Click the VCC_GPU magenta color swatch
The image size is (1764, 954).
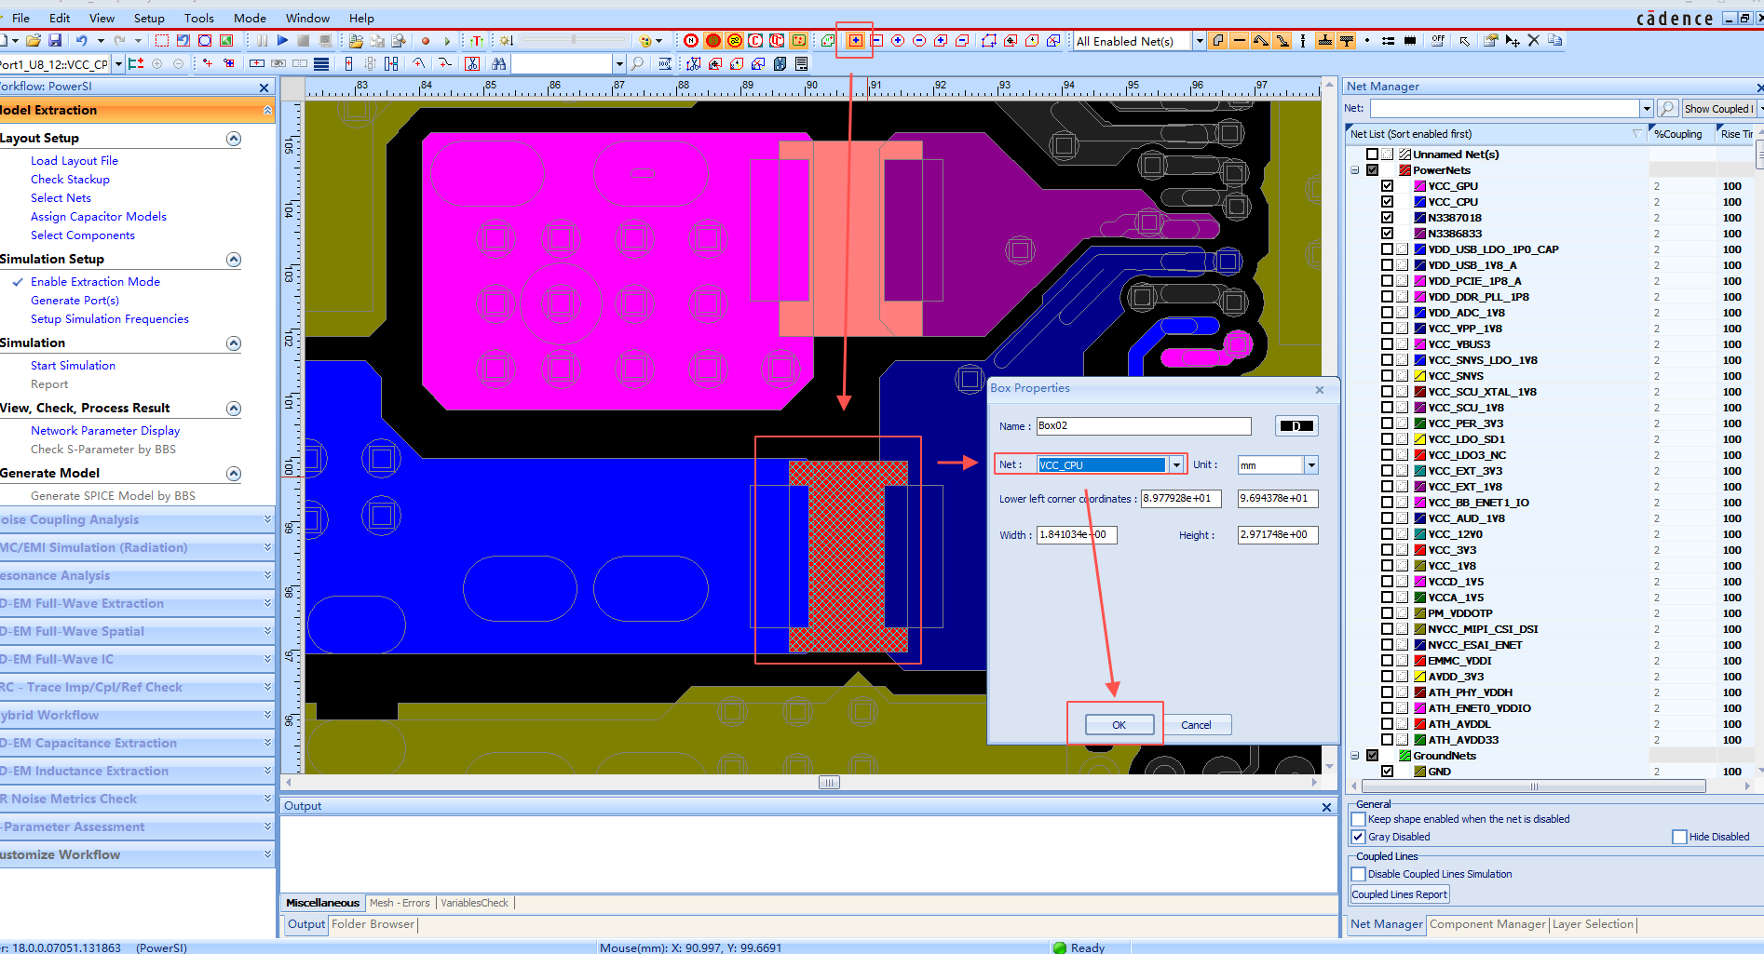(1419, 186)
